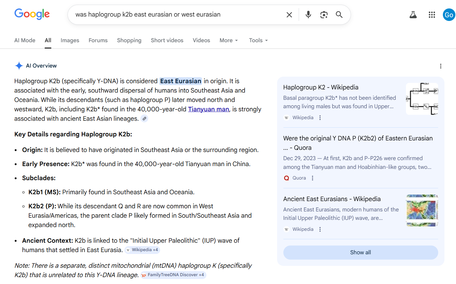
Task: Open Search by image (Lens) icon
Action: pyautogui.click(x=324, y=15)
